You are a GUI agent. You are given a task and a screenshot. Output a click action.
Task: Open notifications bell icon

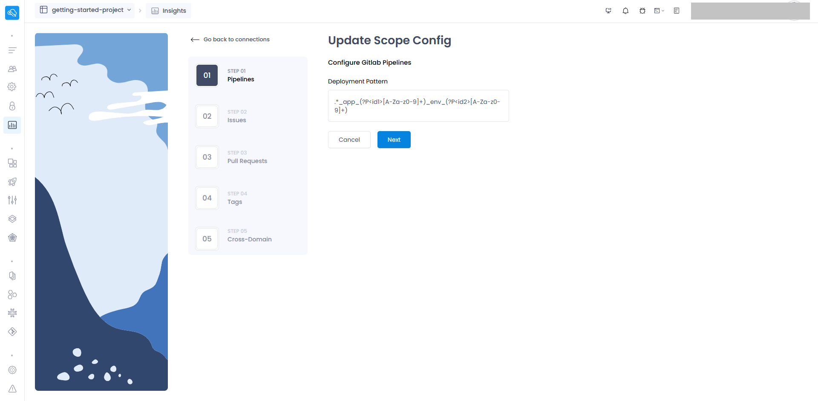tap(625, 11)
